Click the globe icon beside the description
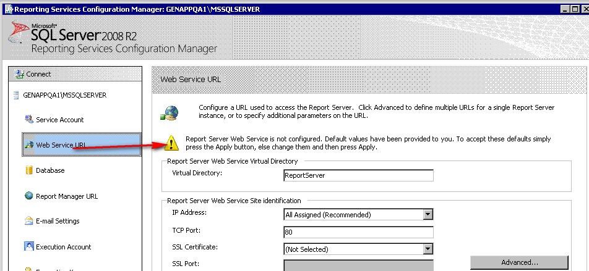 click(169, 113)
